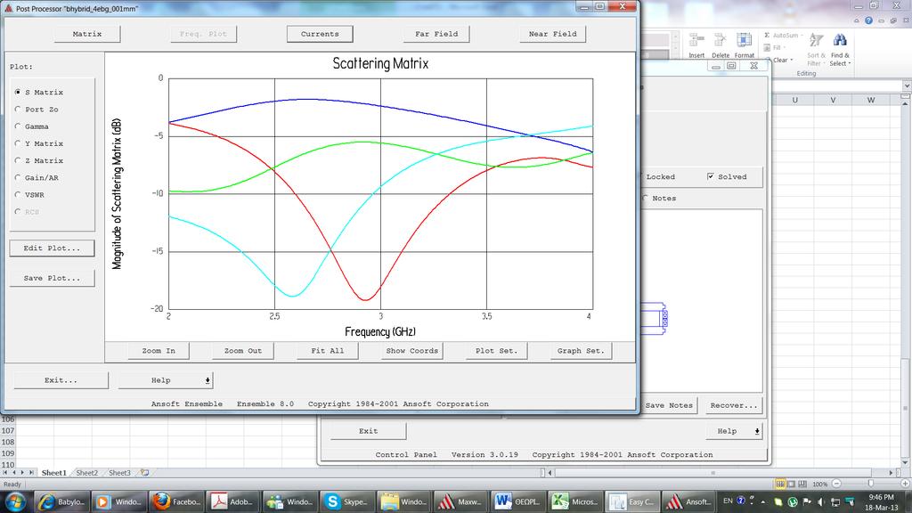Click the Currents tab button

(320, 34)
